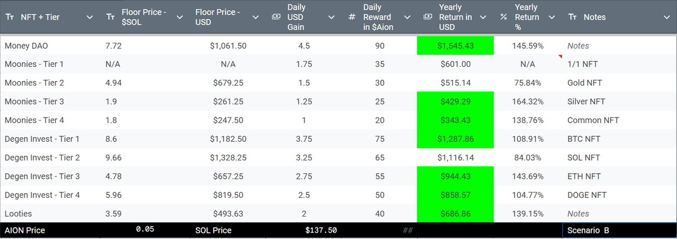The height and width of the screenshot is (239, 677).
Task: Open the Yearly Return % column dropdown
Action: 552,17
